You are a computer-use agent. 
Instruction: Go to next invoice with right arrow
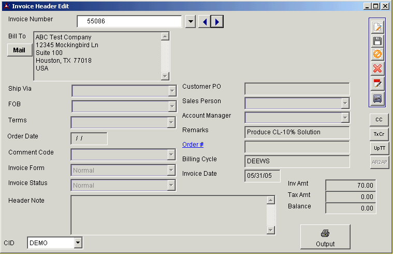[x=217, y=21]
